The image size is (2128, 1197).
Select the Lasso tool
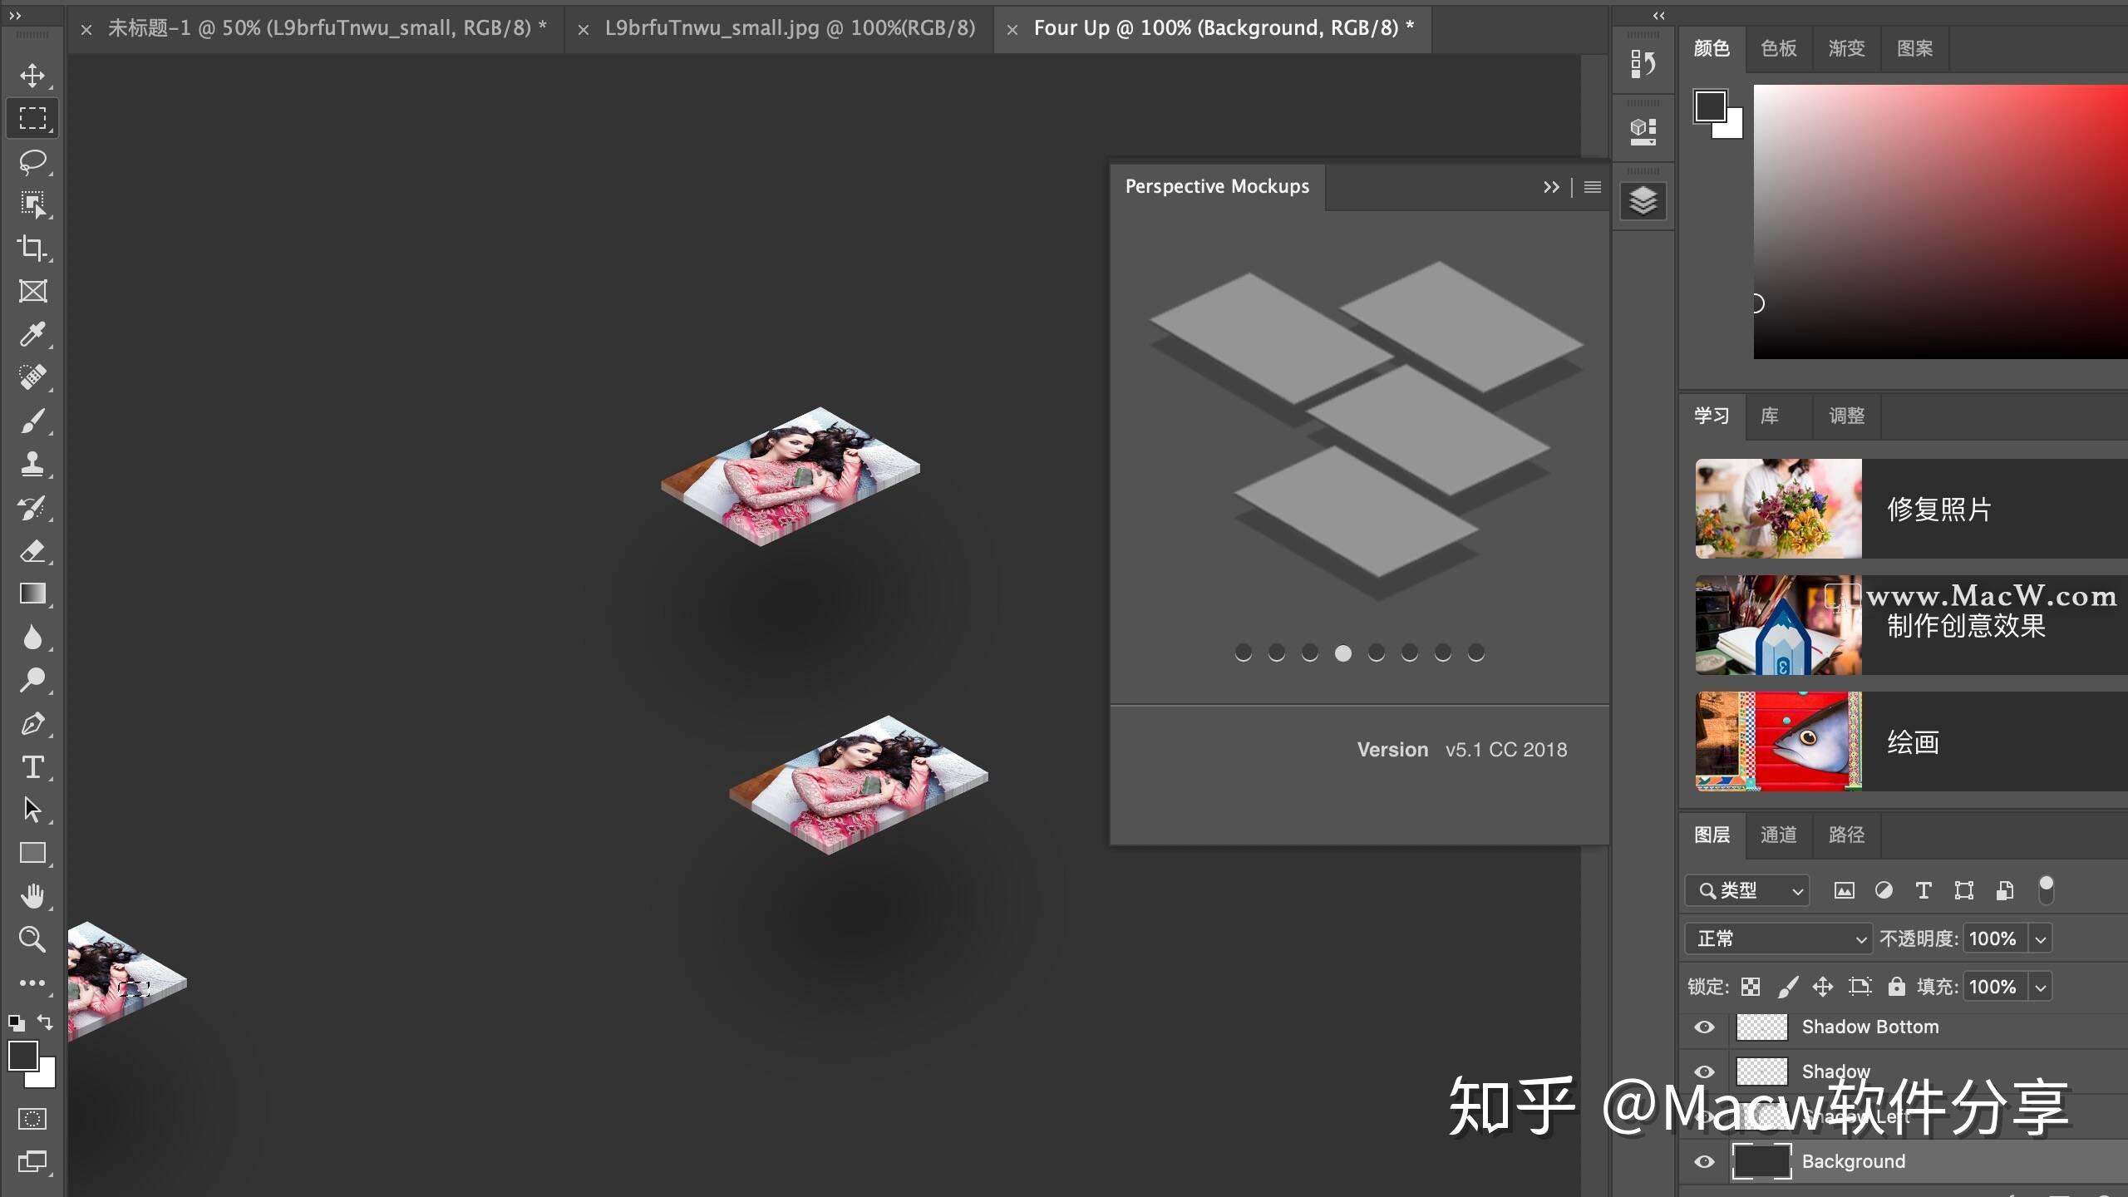pos(32,161)
